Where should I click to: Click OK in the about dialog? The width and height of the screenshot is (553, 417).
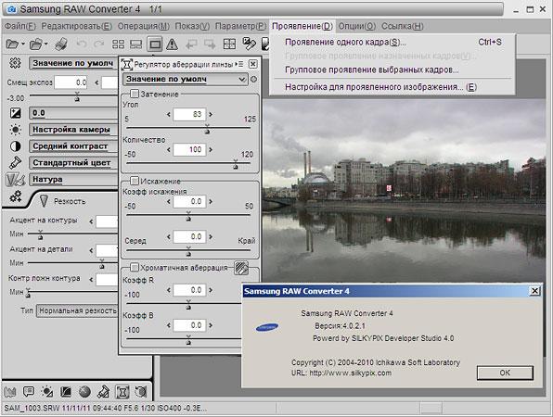tap(505, 373)
